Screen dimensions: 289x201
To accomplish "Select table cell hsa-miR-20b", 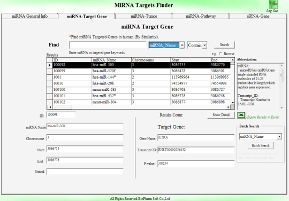I will tap(111, 84).
